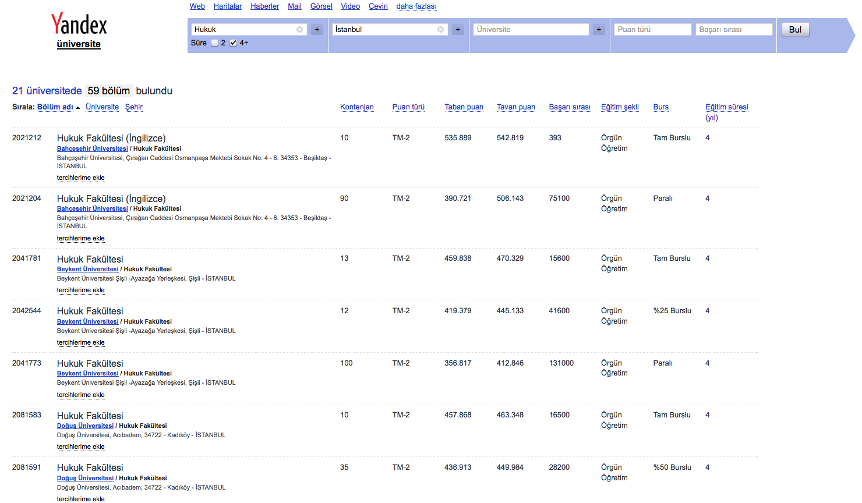
Task: Sort by Bölüm adı
Action: (55, 107)
